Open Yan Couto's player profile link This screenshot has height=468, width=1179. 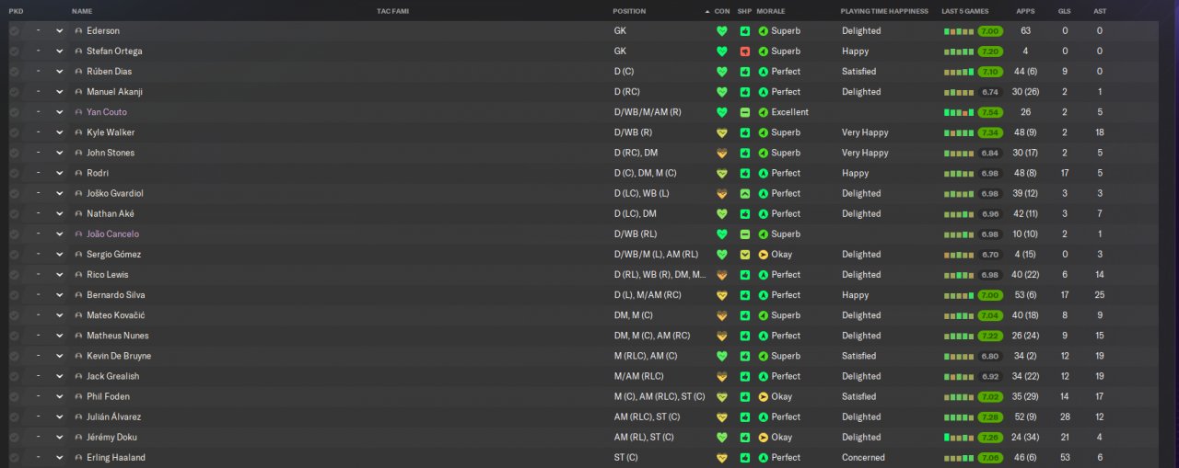(107, 112)
